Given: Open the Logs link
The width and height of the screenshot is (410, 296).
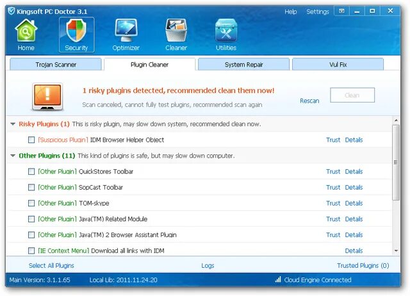Looking at the screenshot, I should pos(208,266).
